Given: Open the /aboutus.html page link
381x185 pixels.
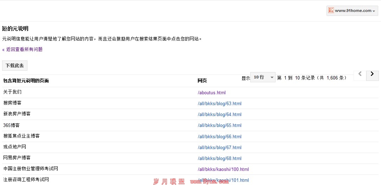Looking at the screenshot, I should (212, 93).
